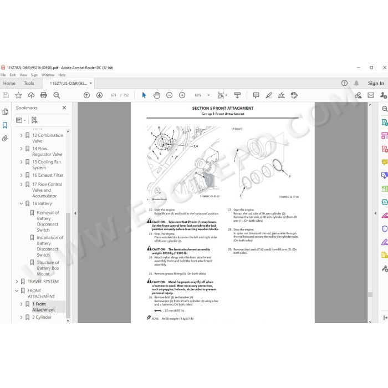
Task: Open the Comment tool in right pane
Action: [385, 162]
